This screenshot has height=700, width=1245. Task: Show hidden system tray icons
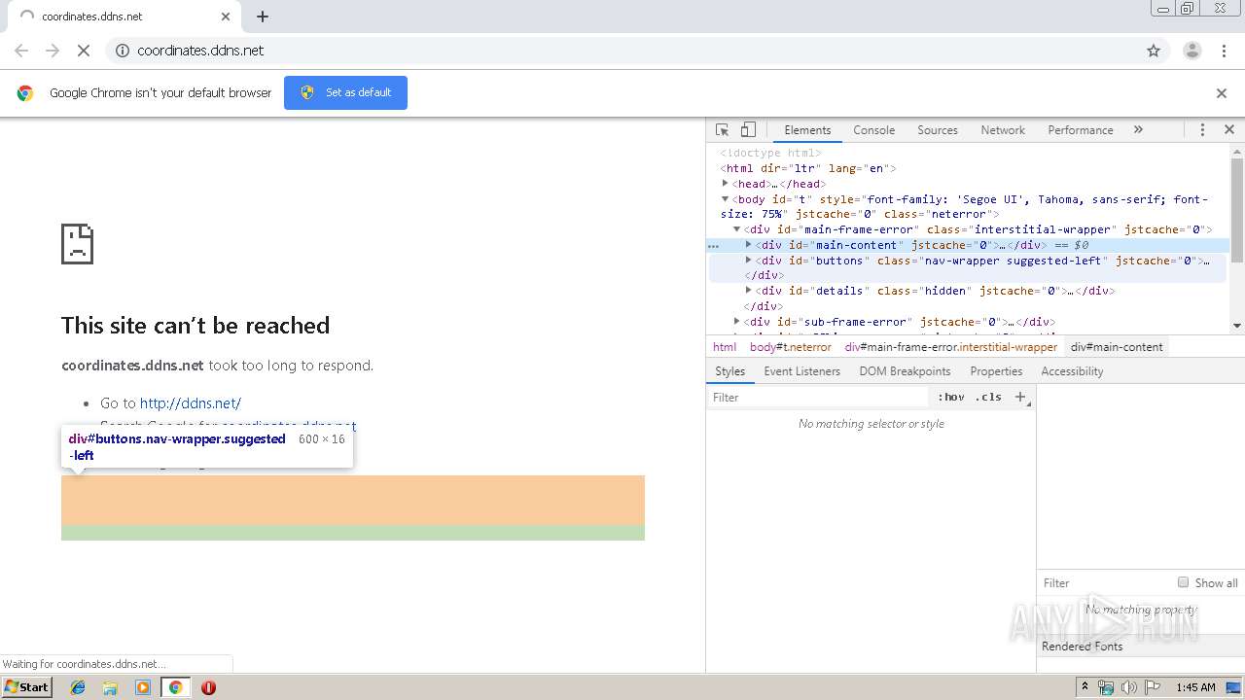1083,687
